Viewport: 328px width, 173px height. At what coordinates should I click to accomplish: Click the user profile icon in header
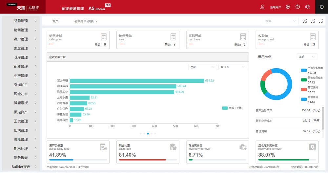click(x=262, y=7)
